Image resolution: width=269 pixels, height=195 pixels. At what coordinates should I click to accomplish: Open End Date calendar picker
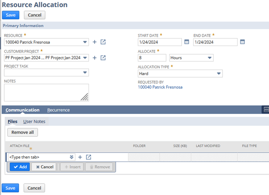click(243, 42)
